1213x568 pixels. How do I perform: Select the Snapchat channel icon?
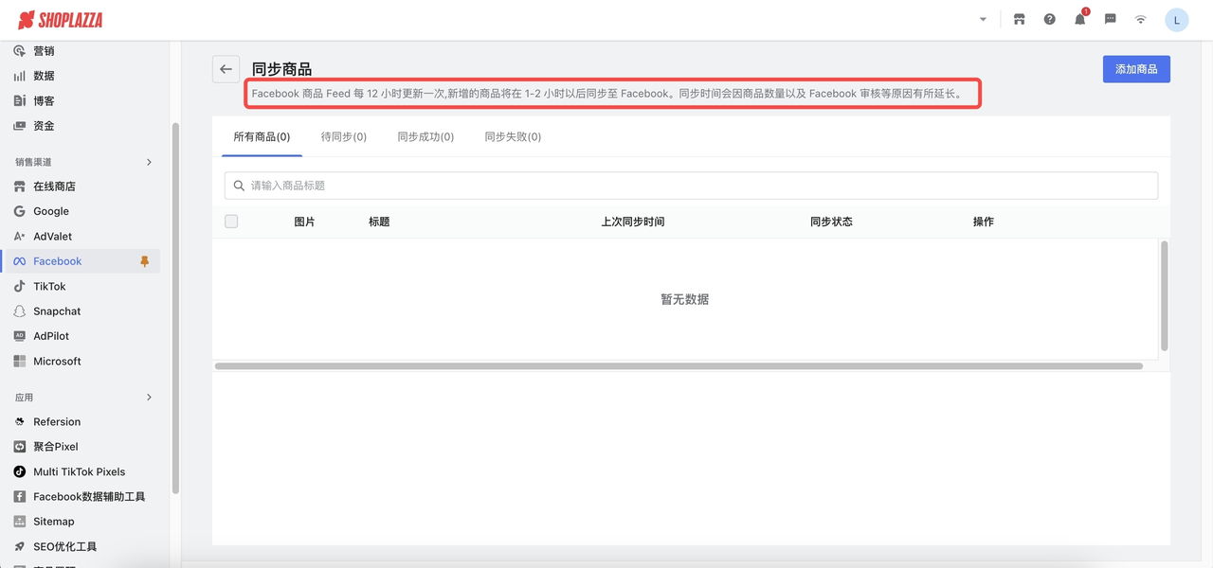17,311
